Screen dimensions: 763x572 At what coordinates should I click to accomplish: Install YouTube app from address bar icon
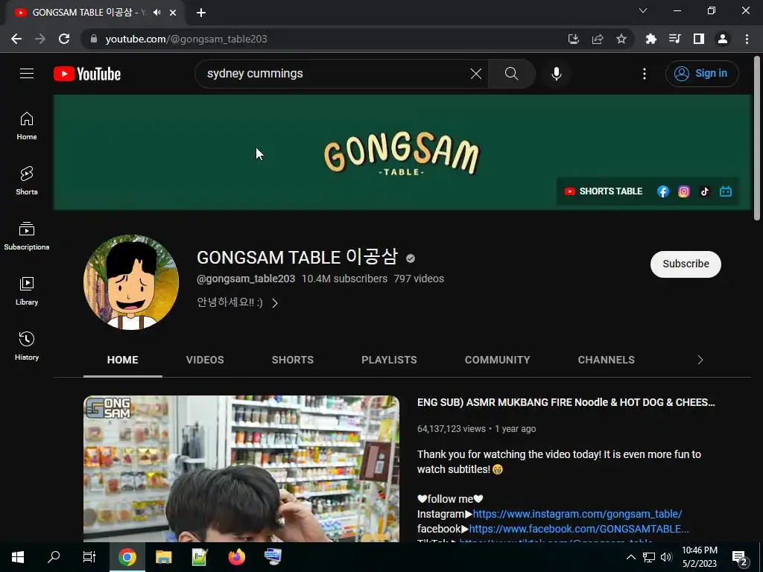[x=574, y=39]
